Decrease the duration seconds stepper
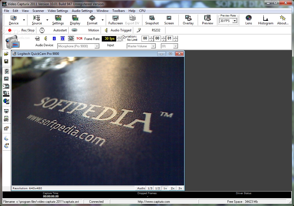 [x=175, y=40]
